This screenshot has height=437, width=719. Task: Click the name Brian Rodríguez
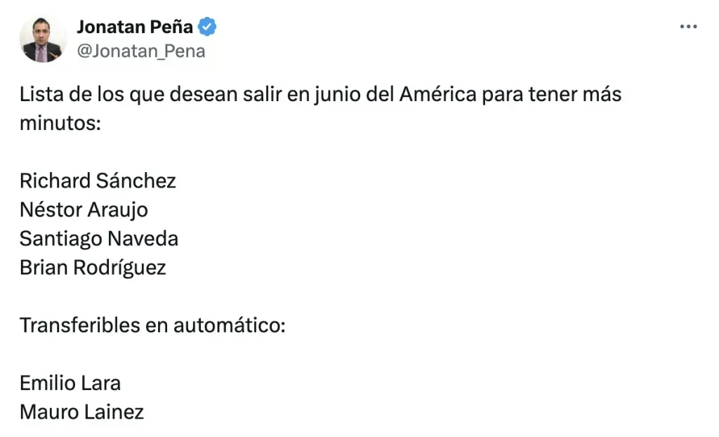93,268
